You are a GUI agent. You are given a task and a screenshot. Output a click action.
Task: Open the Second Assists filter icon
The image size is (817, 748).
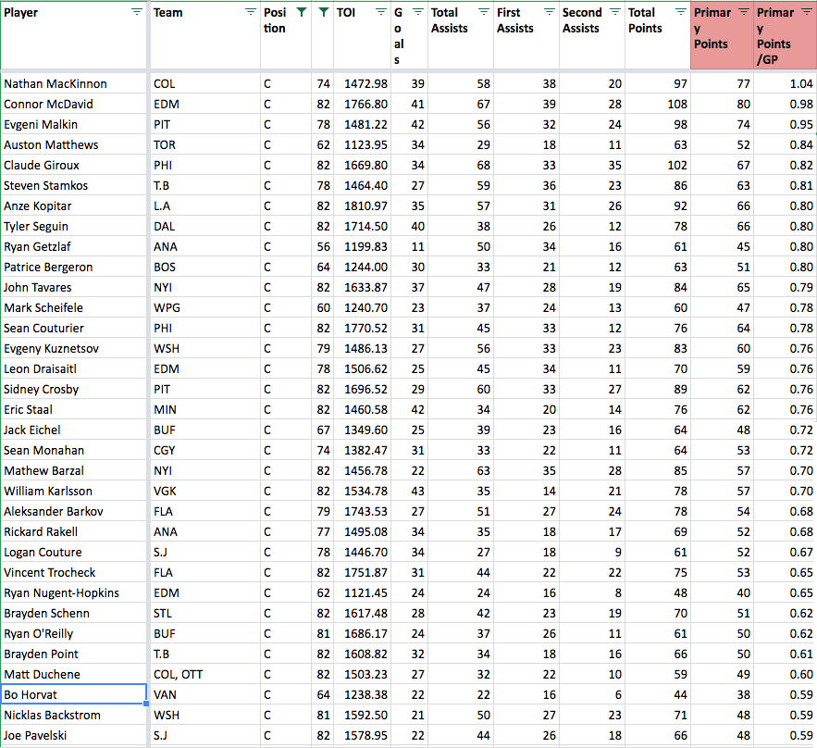[614, 12]
